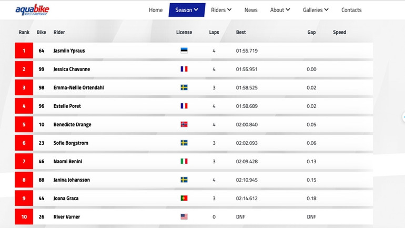Click the red rank 1 badge
The width and height of the screenshot is (405, 228).
(24, 51)
